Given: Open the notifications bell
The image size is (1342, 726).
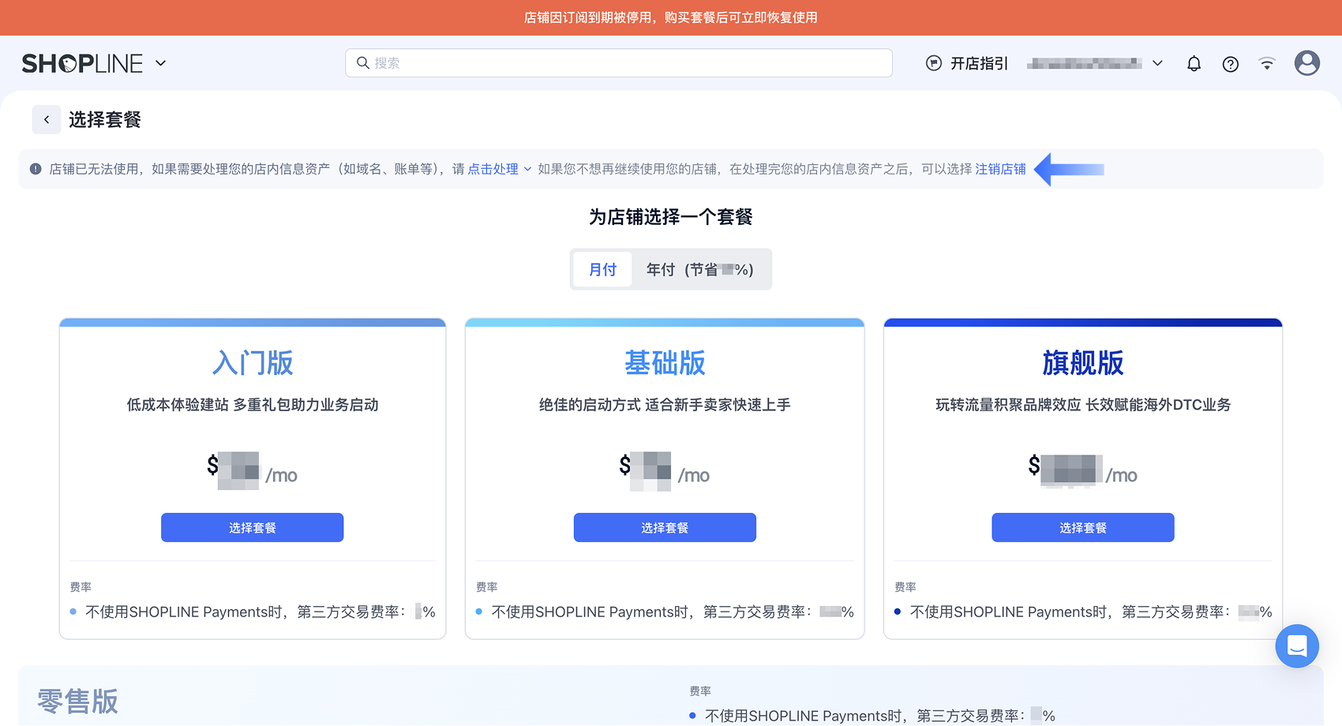Looking at the screenshot, I should coord(1194,63).
